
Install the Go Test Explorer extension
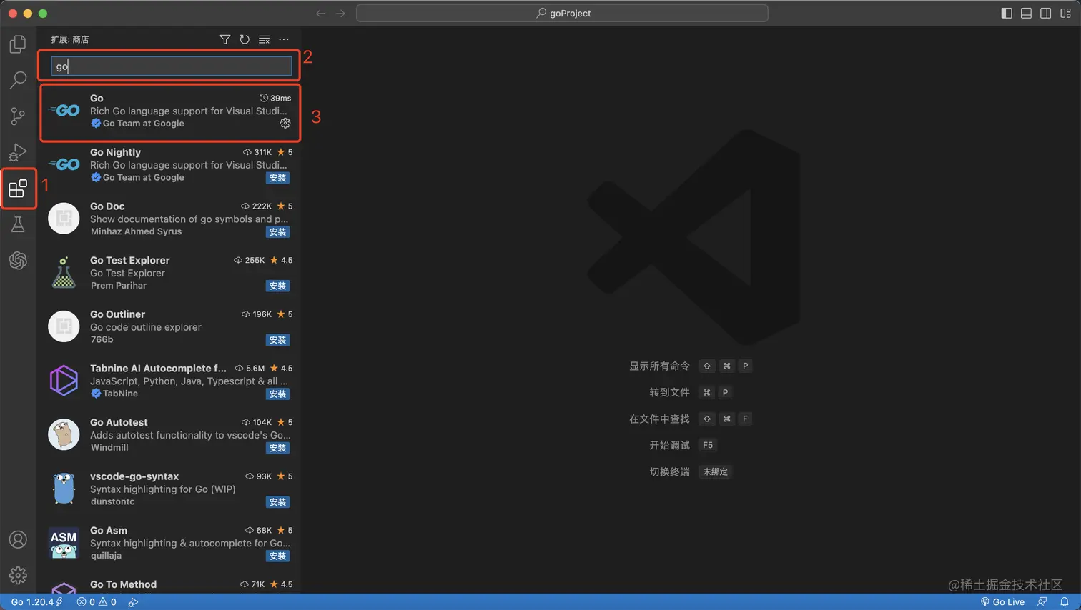(x=277, y=286)
